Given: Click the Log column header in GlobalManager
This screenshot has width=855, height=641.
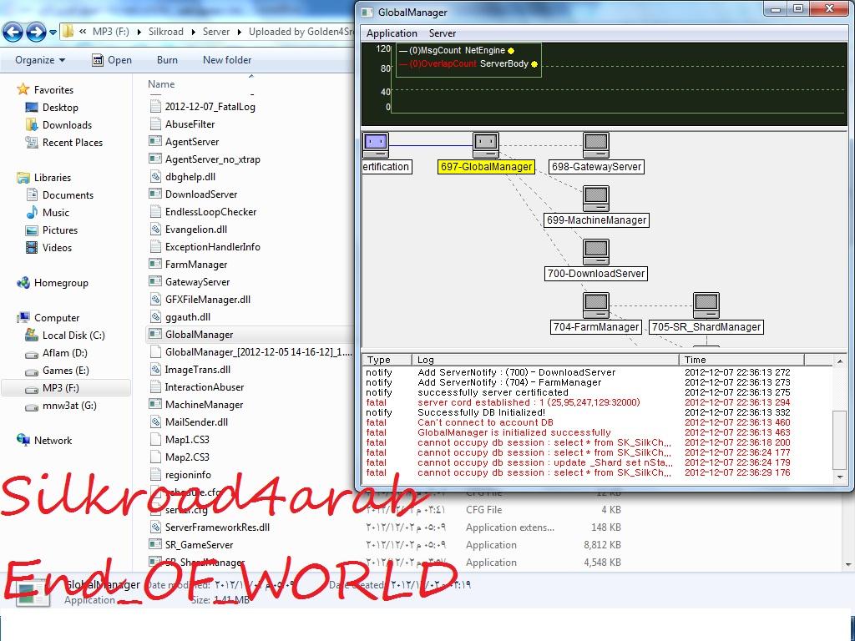Looking at the screenshot, I should pyautogui.click(x=544, y=360).
